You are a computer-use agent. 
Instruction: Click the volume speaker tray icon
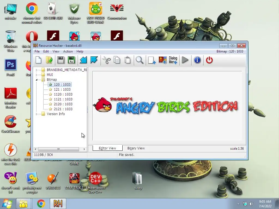pos(251,204)
